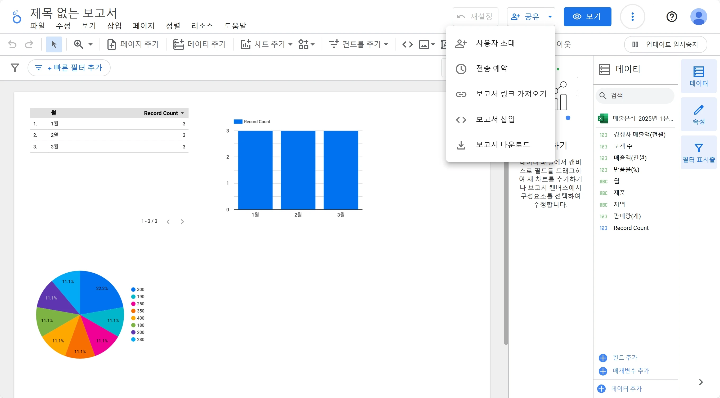Select 보고서 삽입 menu item

coord(500,120)
